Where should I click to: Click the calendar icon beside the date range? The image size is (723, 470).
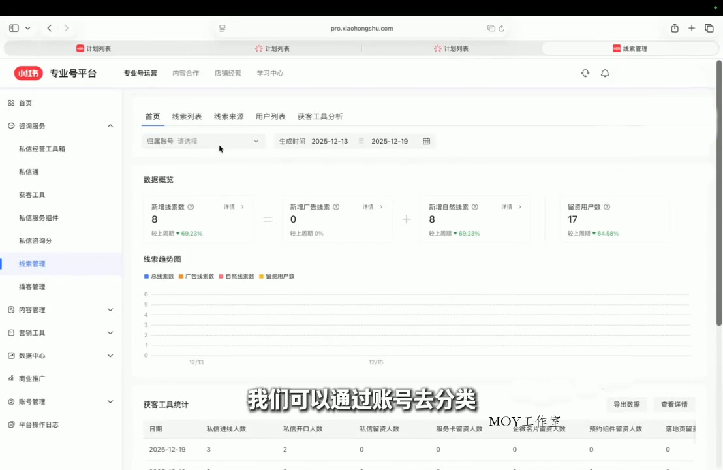point(427,141)
